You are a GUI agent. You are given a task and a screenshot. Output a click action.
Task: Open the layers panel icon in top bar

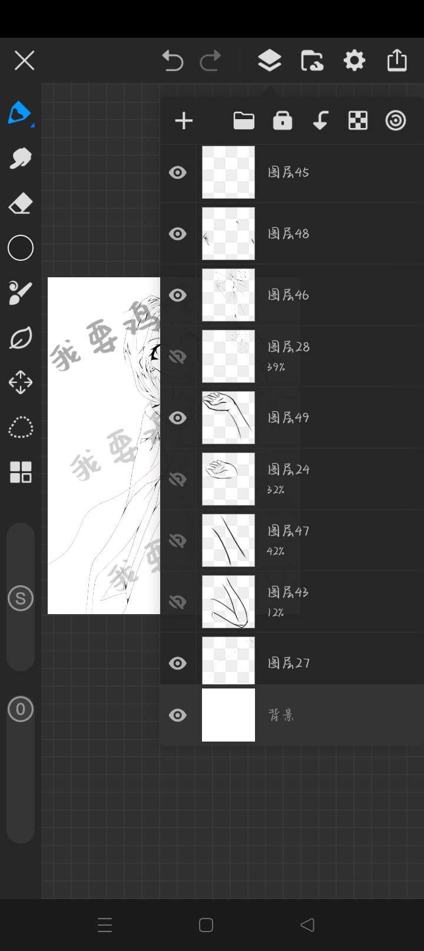(269, 60)
